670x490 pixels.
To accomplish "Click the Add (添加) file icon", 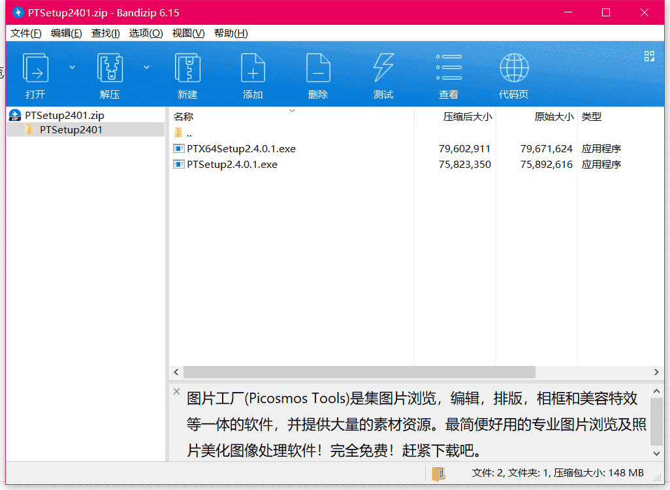I will 253,67.
